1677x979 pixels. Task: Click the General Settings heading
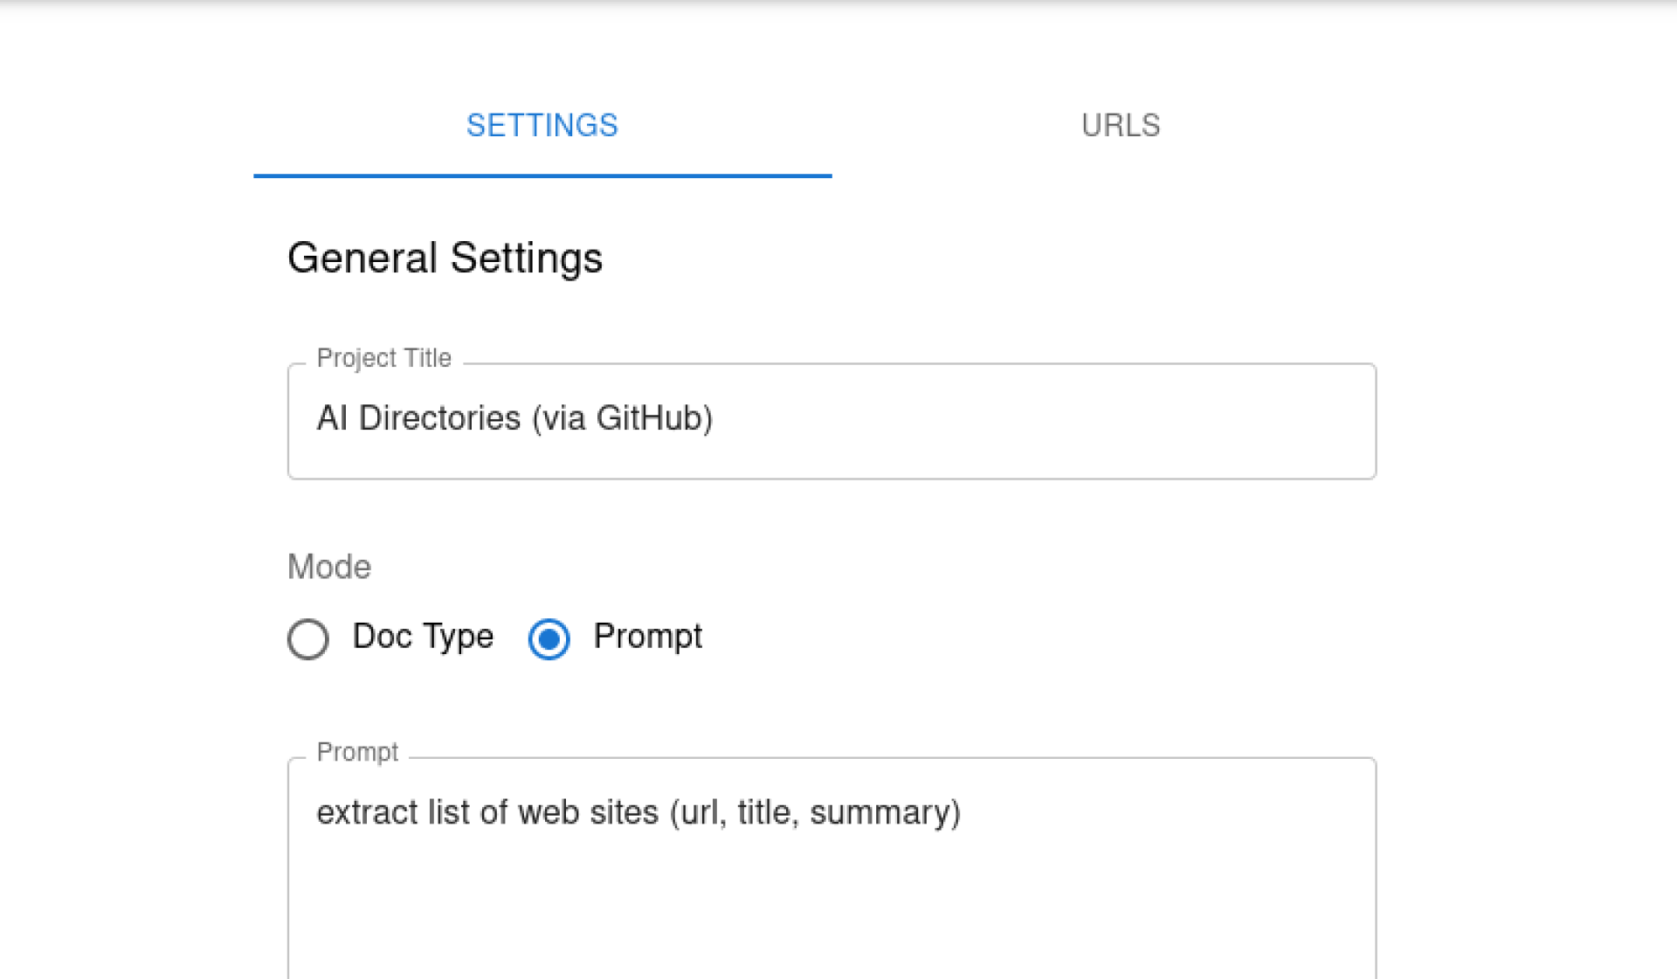click(x=445, y=258)
